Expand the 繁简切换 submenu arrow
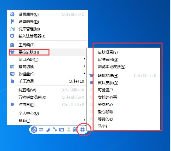The width and height of the screenshot is (171, 151). click(84, 66)
